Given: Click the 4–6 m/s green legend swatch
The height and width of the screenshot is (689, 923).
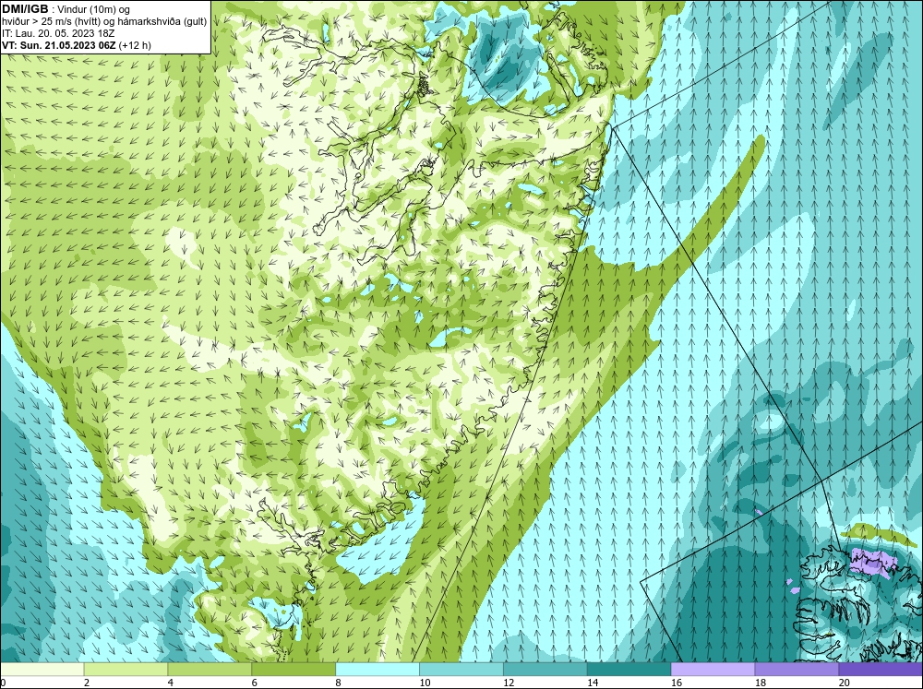Looking at the screenshot, I should coord(210,670).
